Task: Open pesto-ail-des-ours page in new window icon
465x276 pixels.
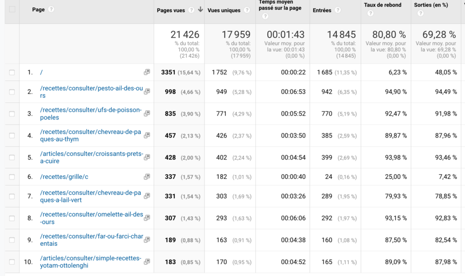Action: point(147,92)
